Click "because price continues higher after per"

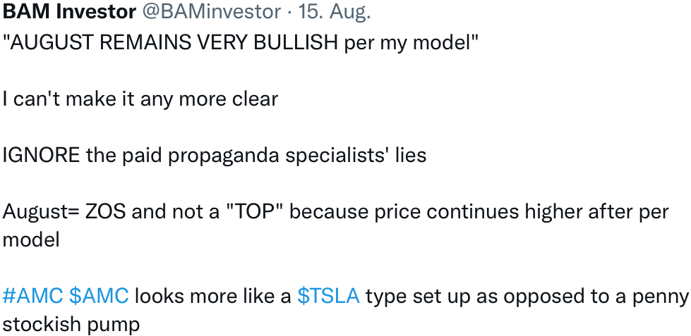(x=479, y=213)
